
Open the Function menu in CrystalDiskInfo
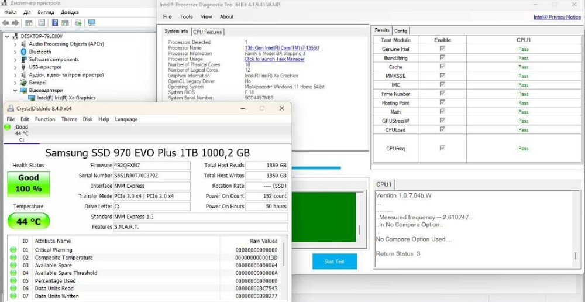coord(45,119)
